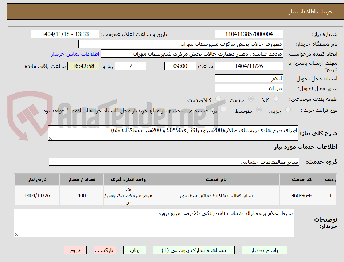Click the resize handle of description box

click(x=50, y=138)
